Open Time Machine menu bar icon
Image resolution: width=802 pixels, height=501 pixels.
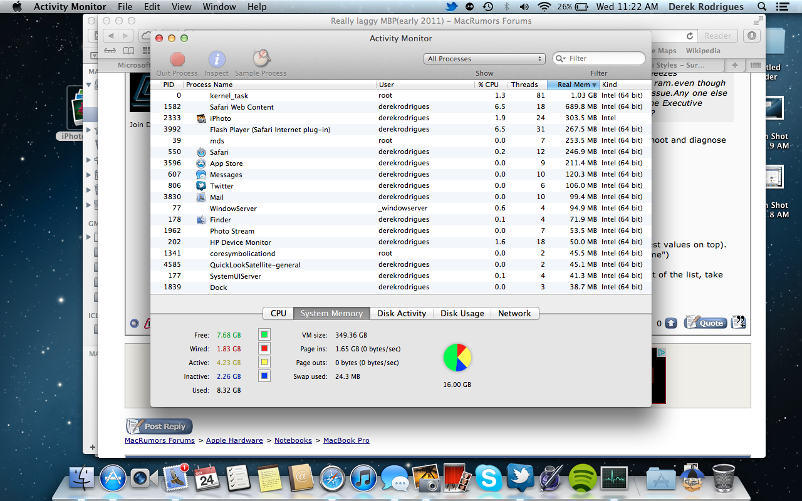point(487,7)
